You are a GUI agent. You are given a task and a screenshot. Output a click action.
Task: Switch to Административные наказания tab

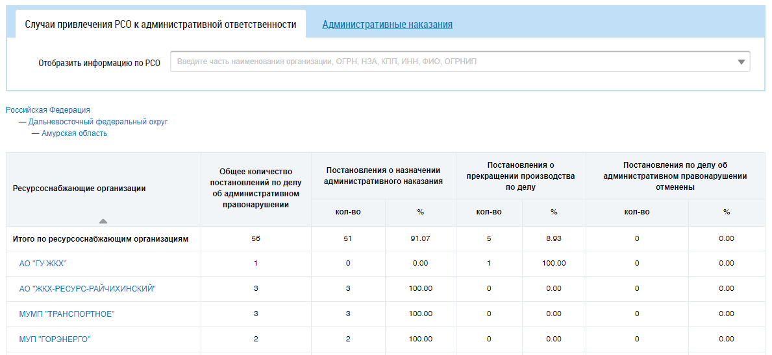(x=387, y=25)
